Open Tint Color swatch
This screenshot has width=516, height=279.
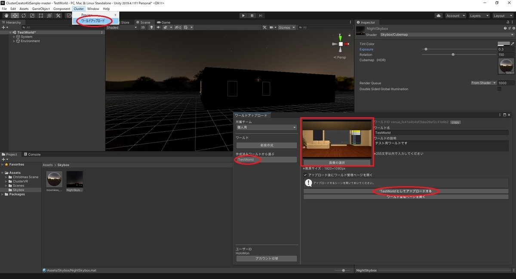tap(503, 44)
